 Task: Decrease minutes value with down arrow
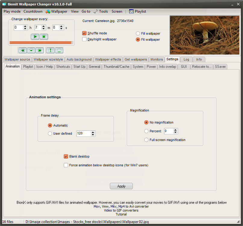(44, 29)
